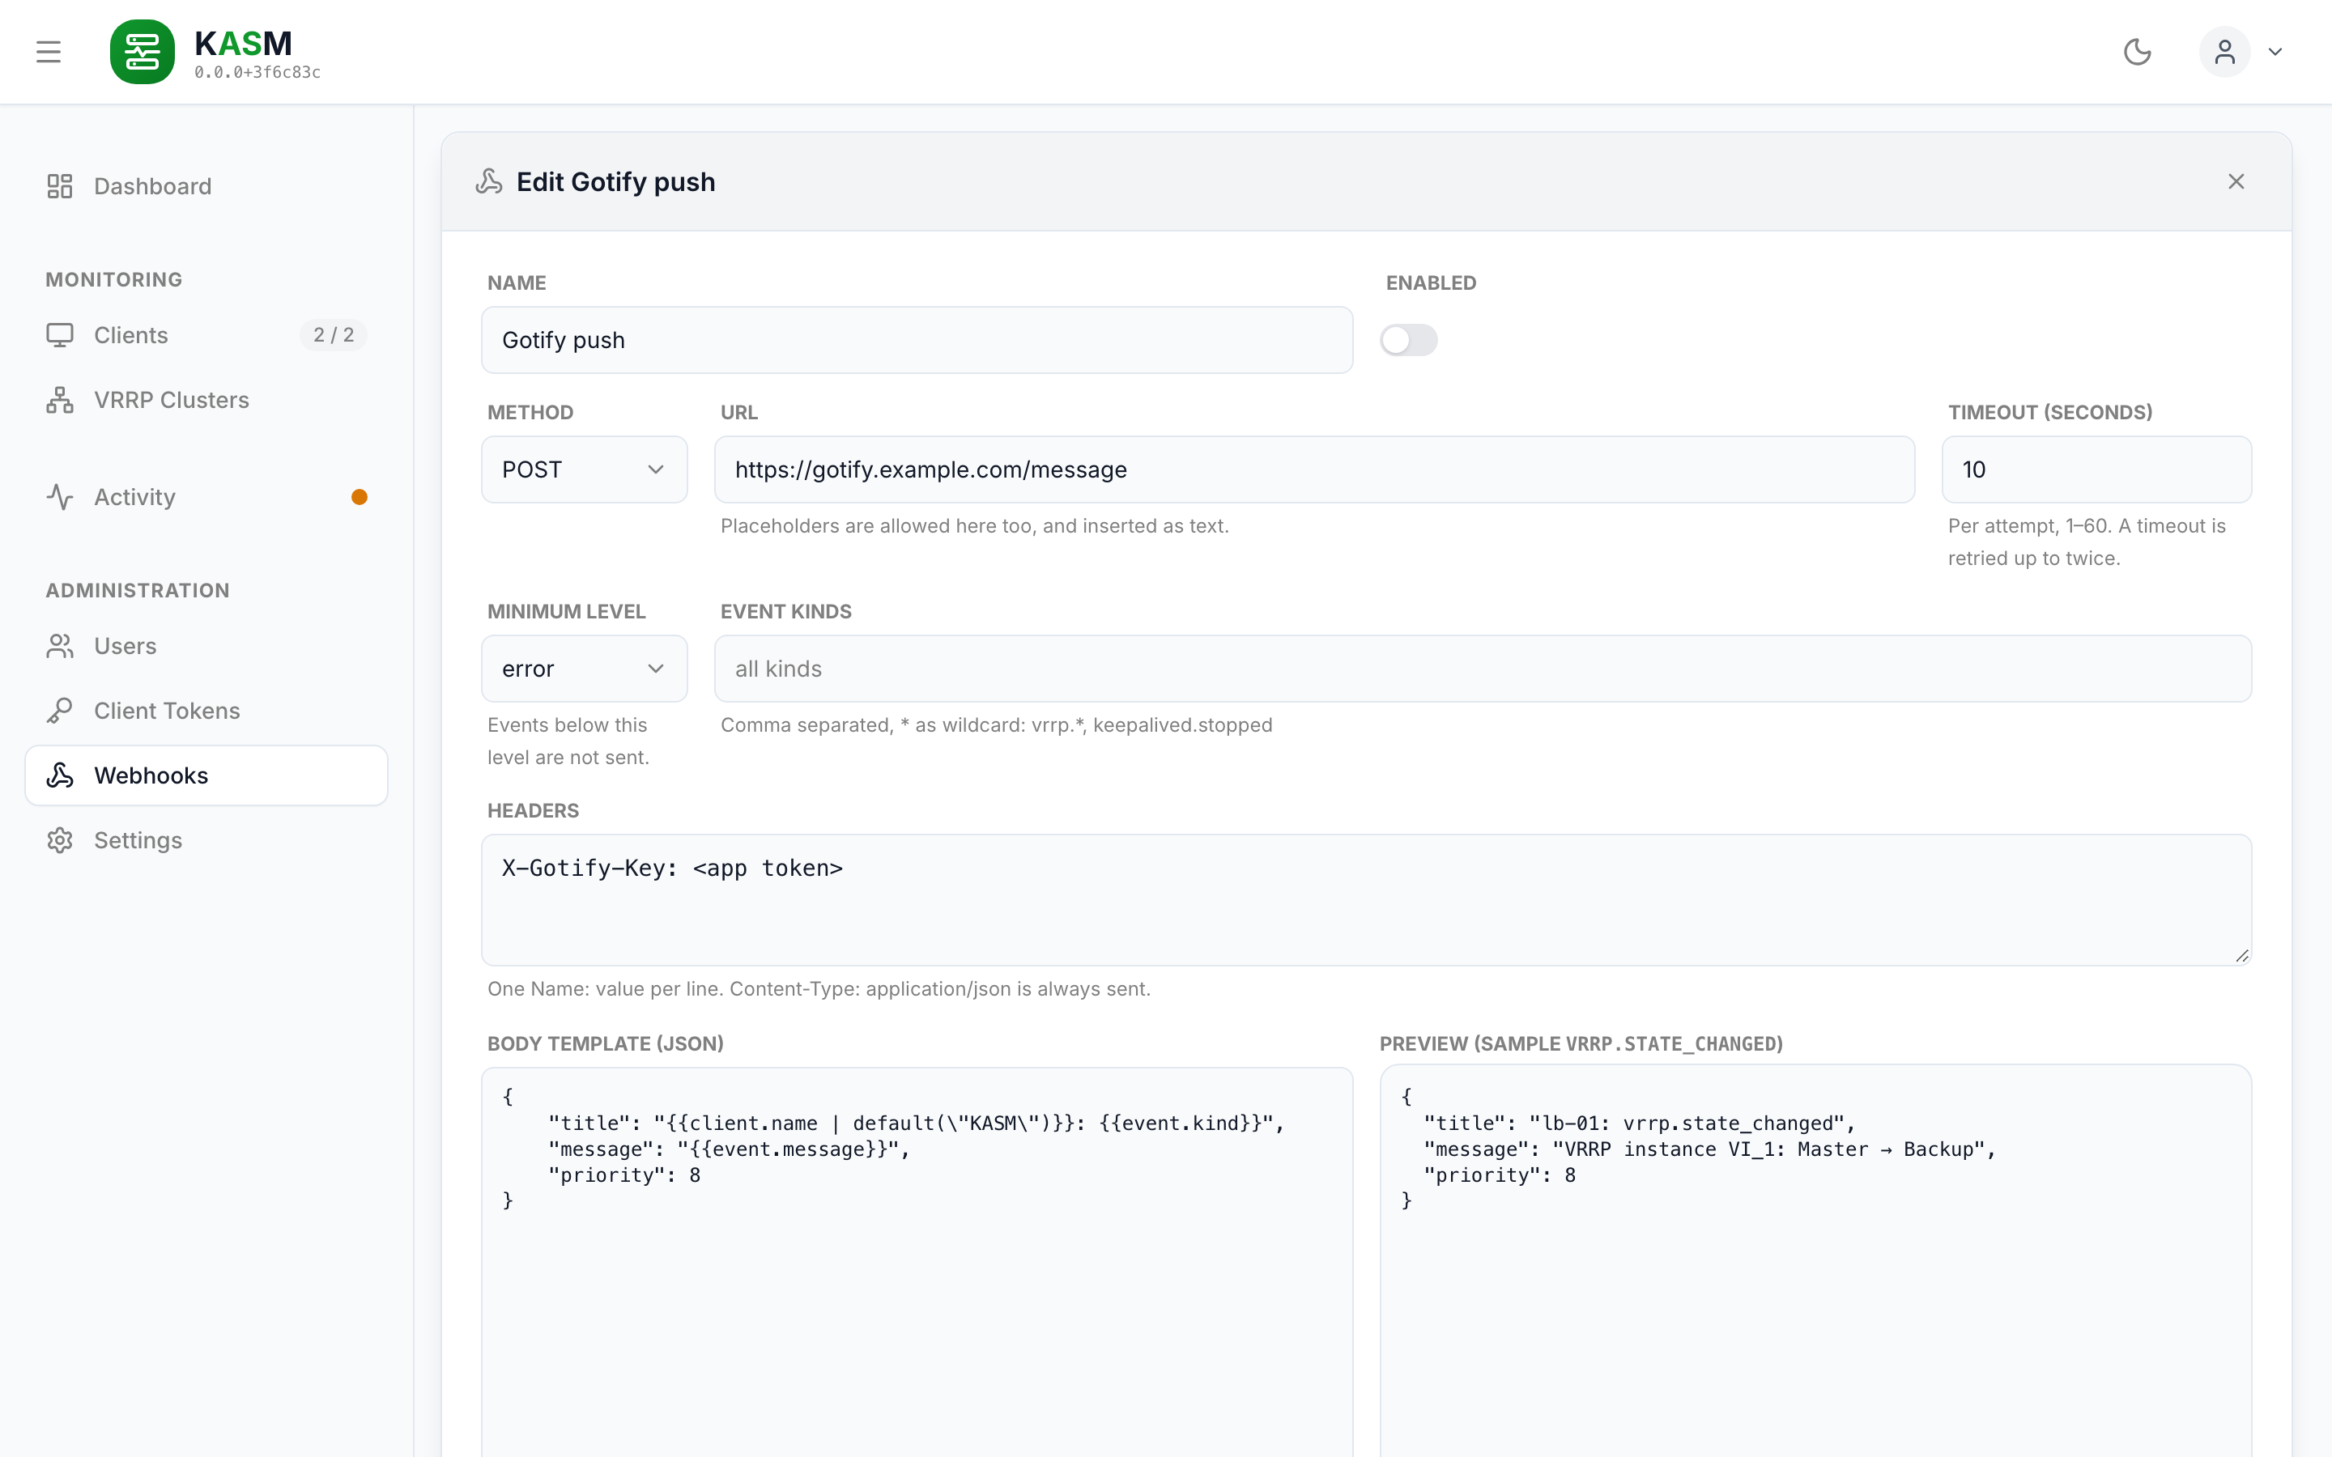Image resolution: width=2332 pixels, height=1457 pixels.
Task: Navigate to Client Tokens
Action: coord(206,712)
